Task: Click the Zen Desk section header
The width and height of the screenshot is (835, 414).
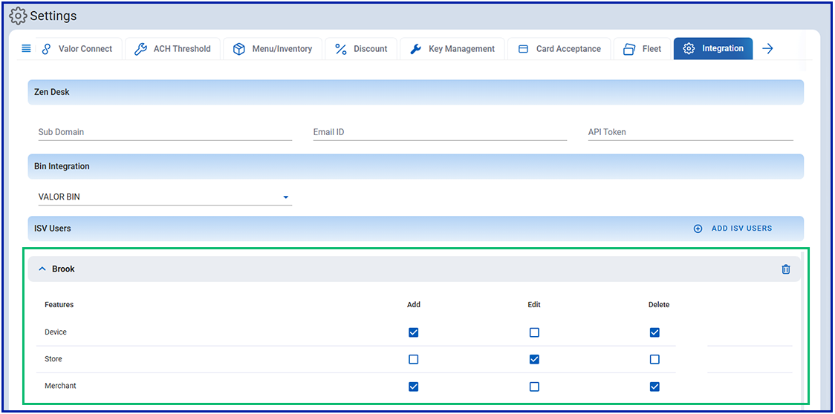Action: point(415,92)
